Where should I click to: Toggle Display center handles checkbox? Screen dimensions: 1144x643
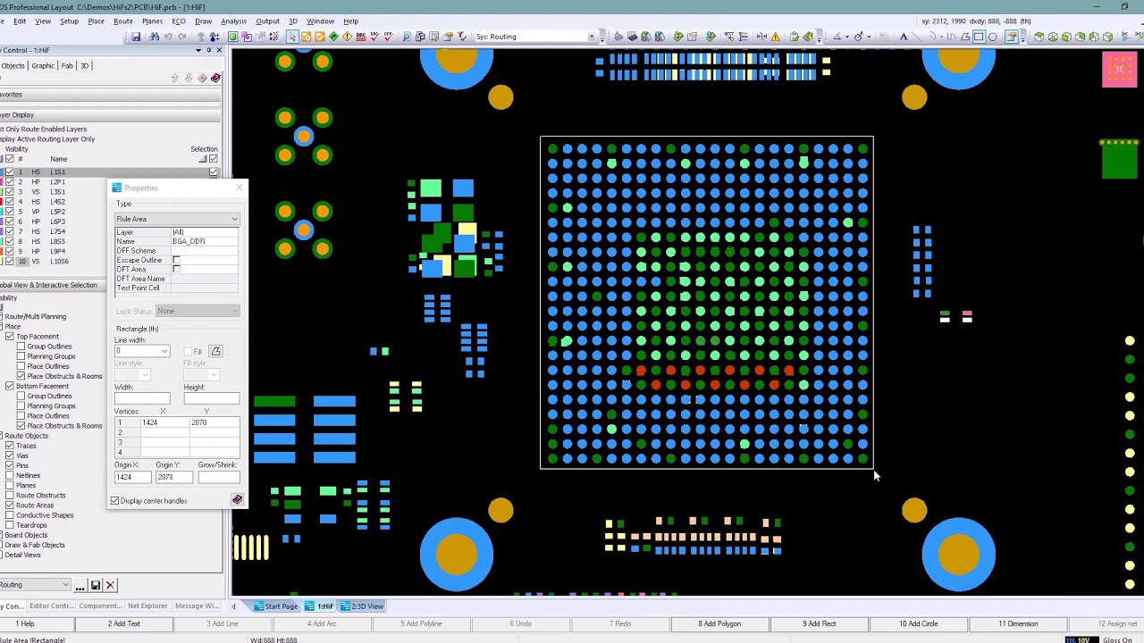115,501
